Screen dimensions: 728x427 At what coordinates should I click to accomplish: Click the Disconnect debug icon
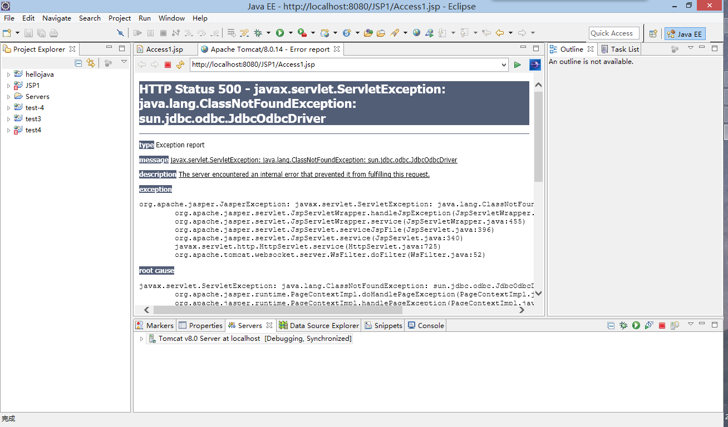(176, 33)
